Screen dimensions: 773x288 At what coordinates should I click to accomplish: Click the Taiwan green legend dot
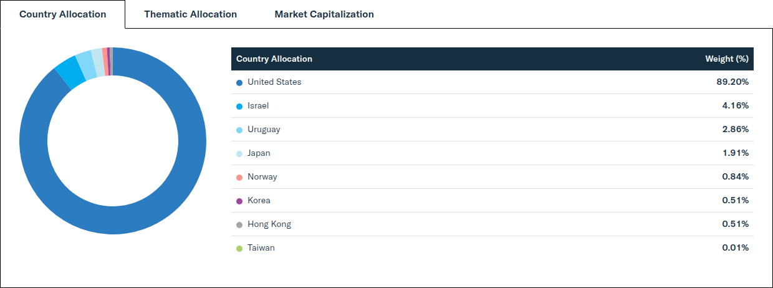(239, 248)
